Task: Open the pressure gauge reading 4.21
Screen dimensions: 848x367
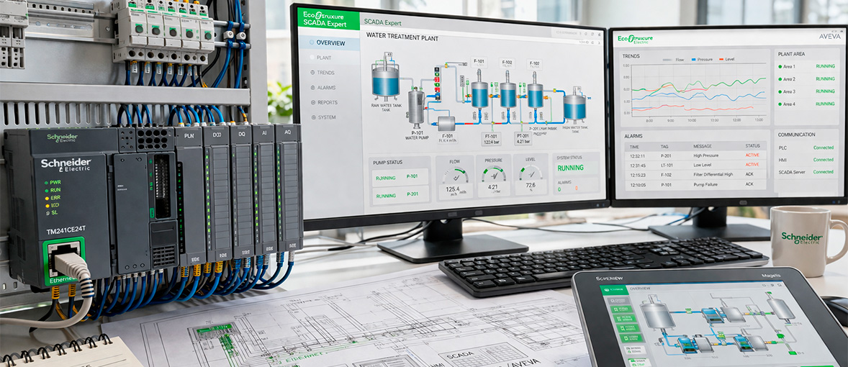Action: [493, 174]
